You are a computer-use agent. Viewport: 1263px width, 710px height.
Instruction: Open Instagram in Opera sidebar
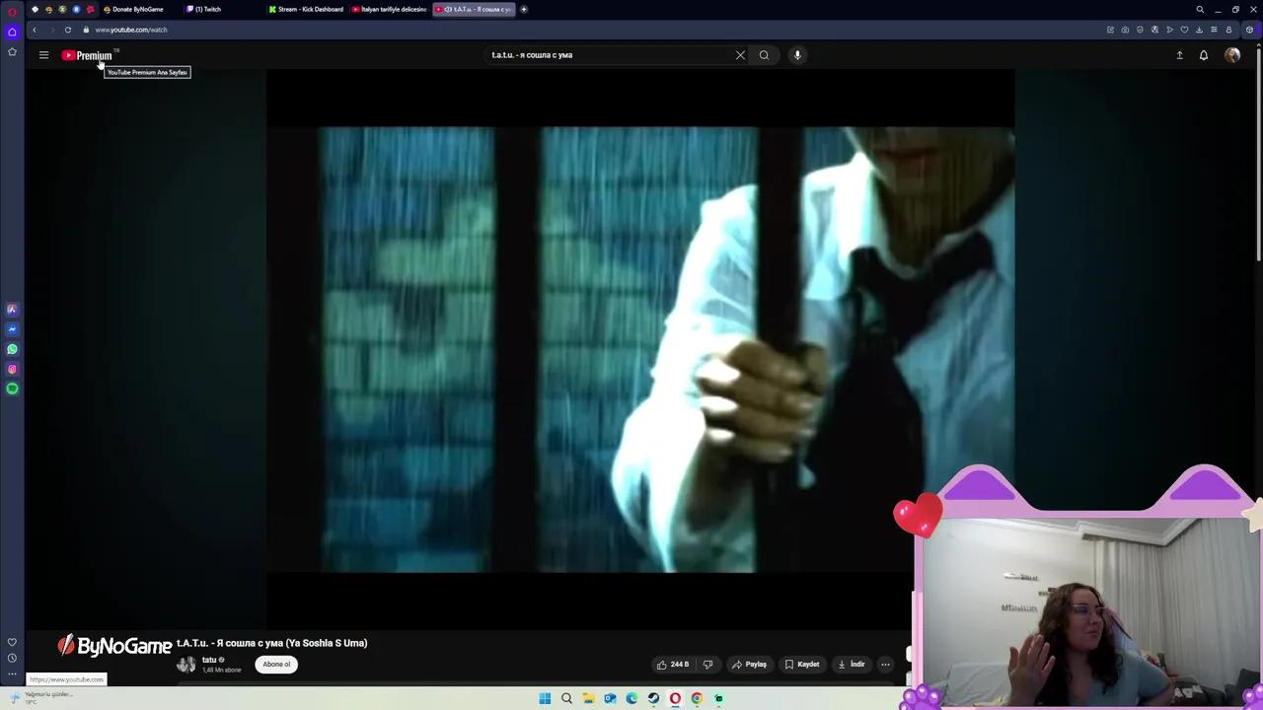(x=12, y=369)
